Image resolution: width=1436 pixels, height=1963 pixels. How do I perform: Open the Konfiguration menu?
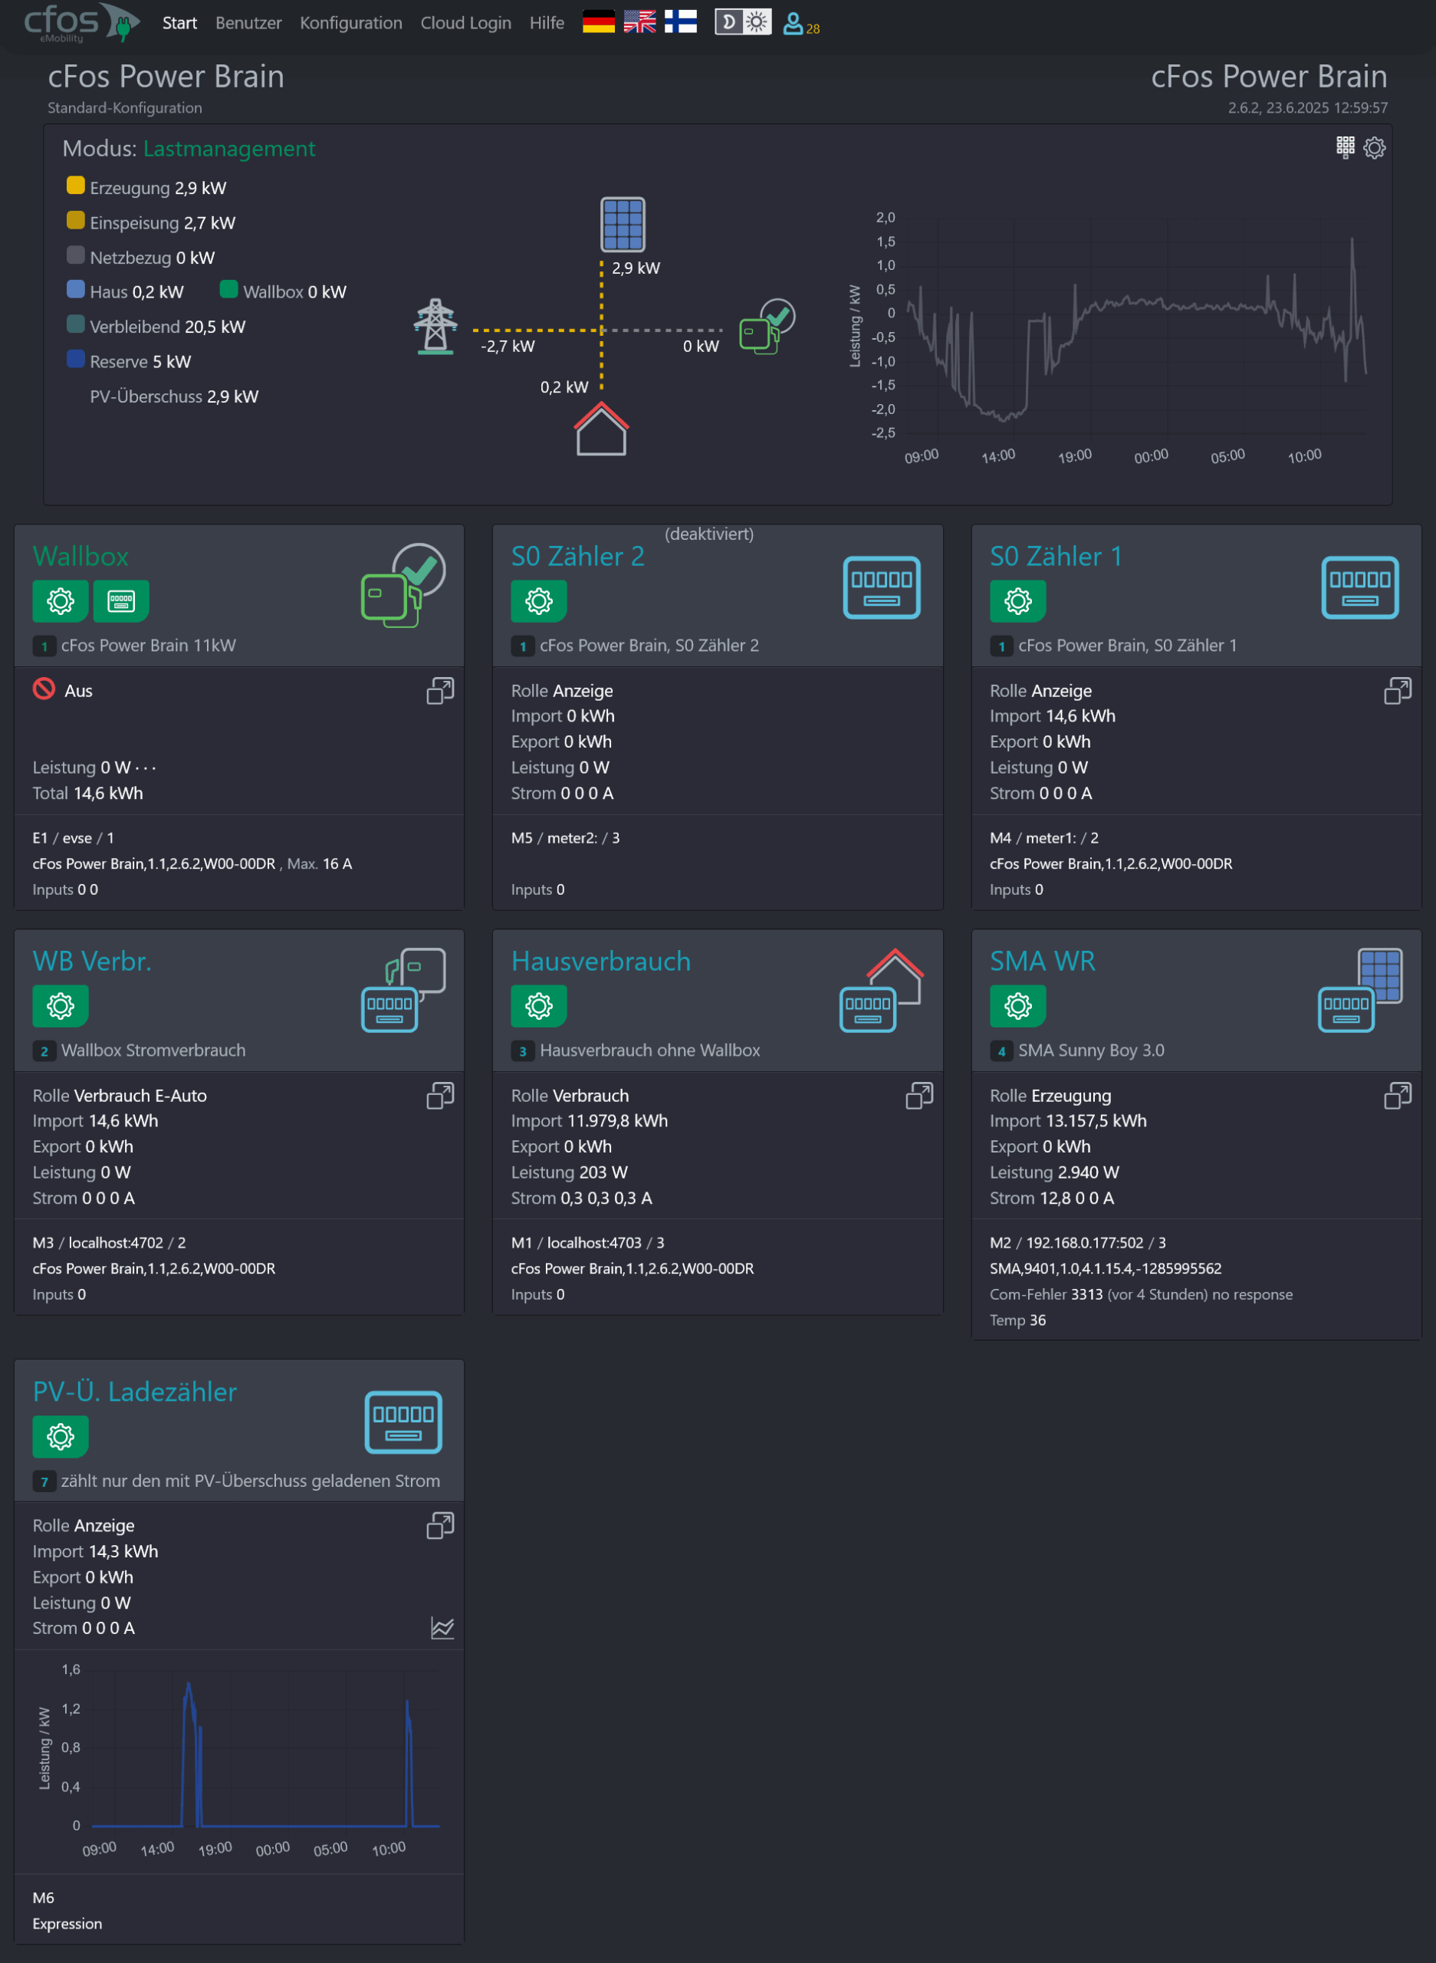tap(351, 22)
